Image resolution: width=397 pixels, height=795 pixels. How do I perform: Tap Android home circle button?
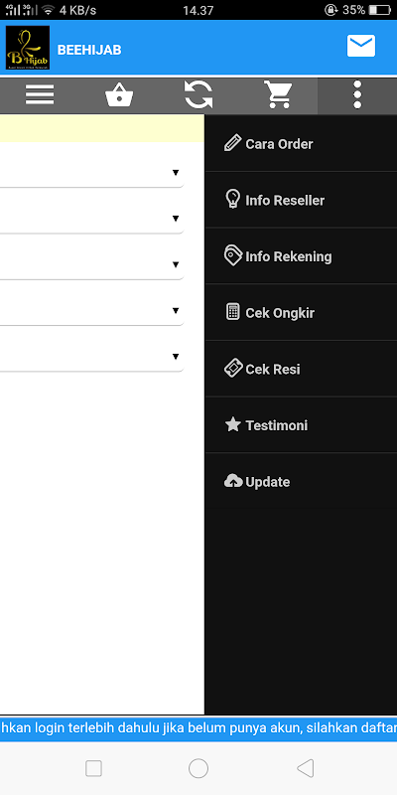(198, 768)
